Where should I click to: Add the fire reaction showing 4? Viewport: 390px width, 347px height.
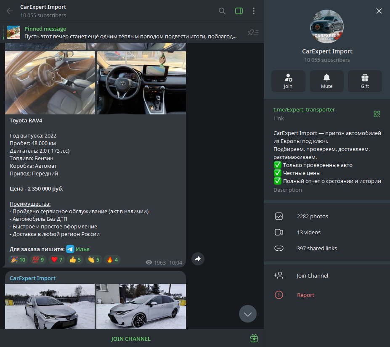[x=112, y=260]
